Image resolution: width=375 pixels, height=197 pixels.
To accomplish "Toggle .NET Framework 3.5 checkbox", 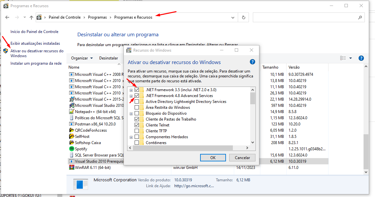I will [x=137, y=90].
